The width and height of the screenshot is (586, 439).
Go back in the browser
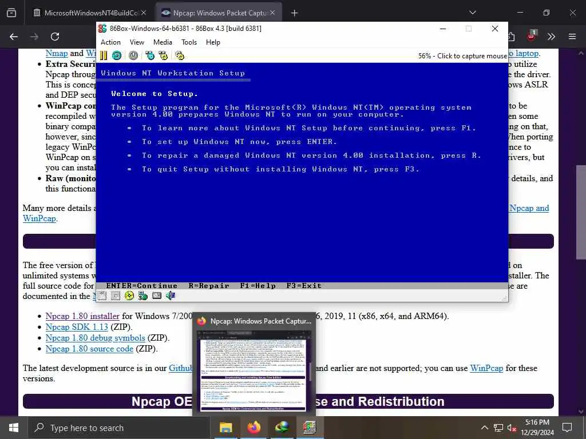click(14, 37)
